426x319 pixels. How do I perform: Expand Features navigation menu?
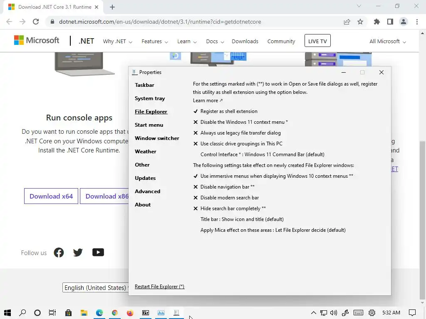[155, 42]
